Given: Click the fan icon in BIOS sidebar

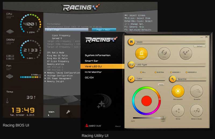Looking at the screenshot, I should point(10,76).
